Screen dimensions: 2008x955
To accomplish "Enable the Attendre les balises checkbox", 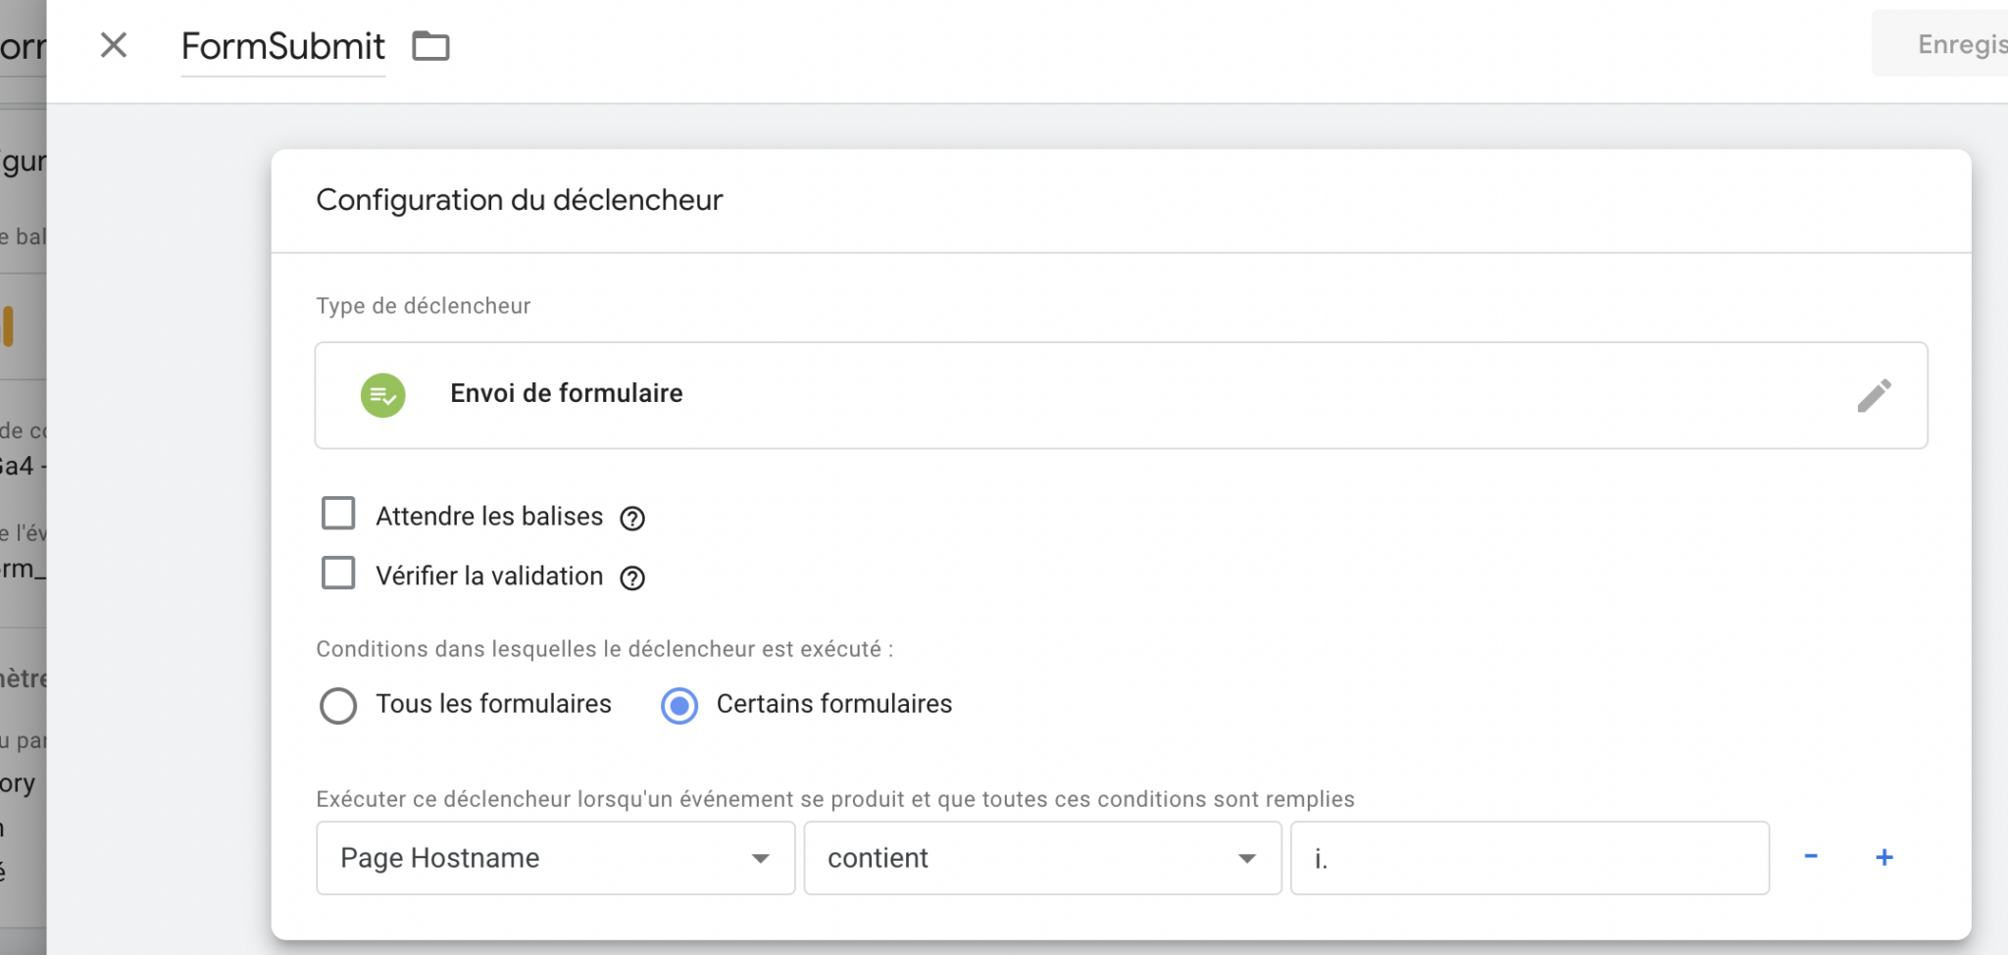I will click(x=338, y=513).
